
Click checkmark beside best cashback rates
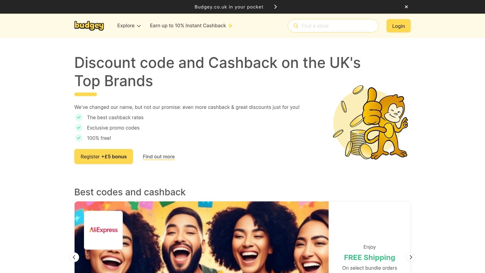click(x=79, y=117)
